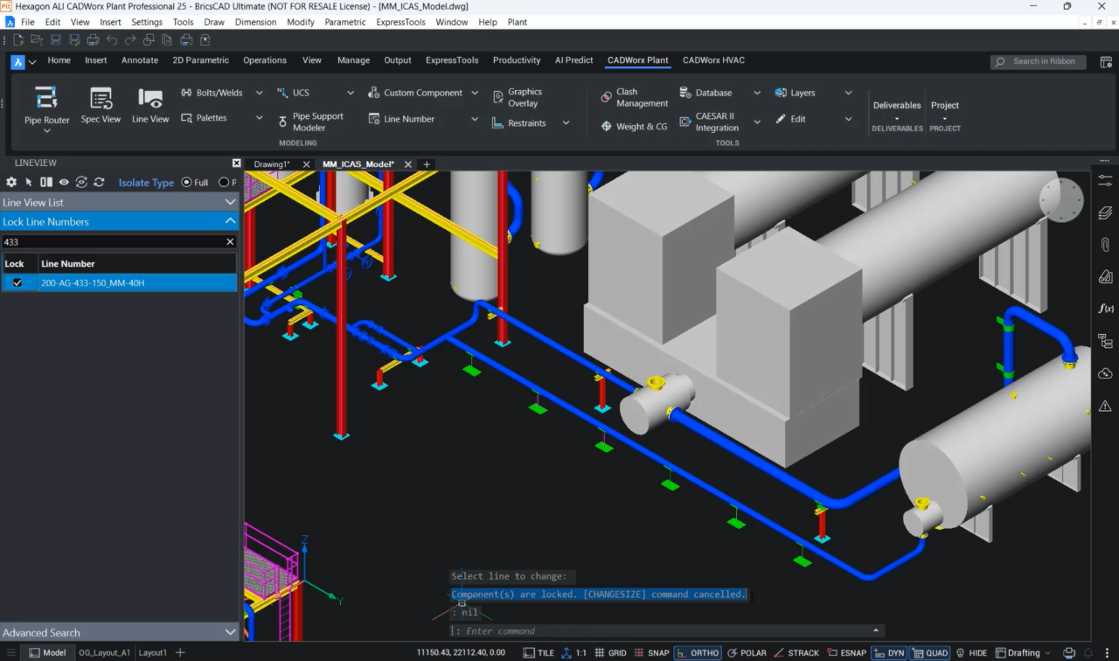Open the Parametric menu
This screenshot has height=661, width=1119.
pos(345,22)
